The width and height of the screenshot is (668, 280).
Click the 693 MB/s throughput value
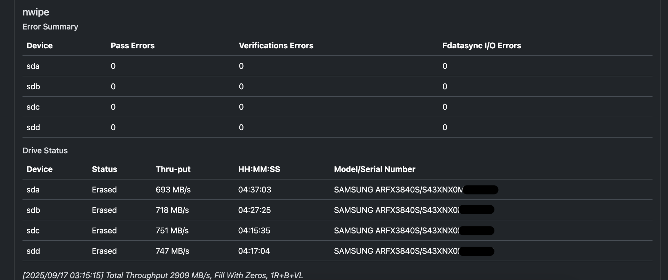click(x=173, y=190)
